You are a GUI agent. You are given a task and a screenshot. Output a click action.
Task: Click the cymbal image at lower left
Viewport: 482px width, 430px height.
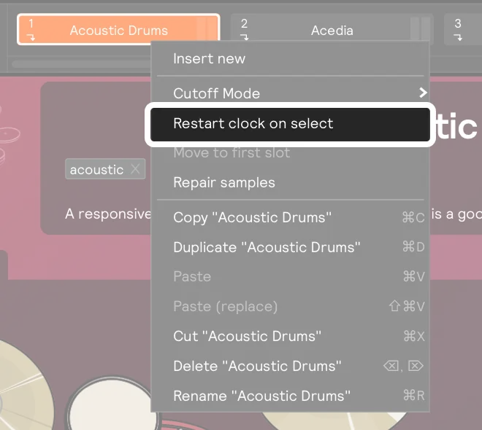[x=25, y=386]
